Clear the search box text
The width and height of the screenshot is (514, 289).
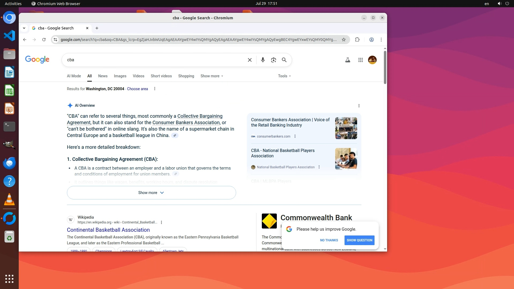[x=250, y=60]
